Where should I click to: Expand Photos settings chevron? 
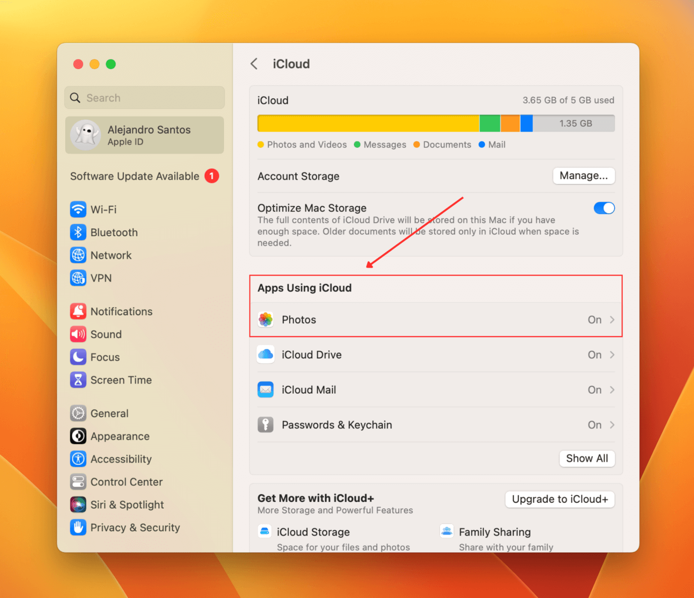[x=612, y=319]
